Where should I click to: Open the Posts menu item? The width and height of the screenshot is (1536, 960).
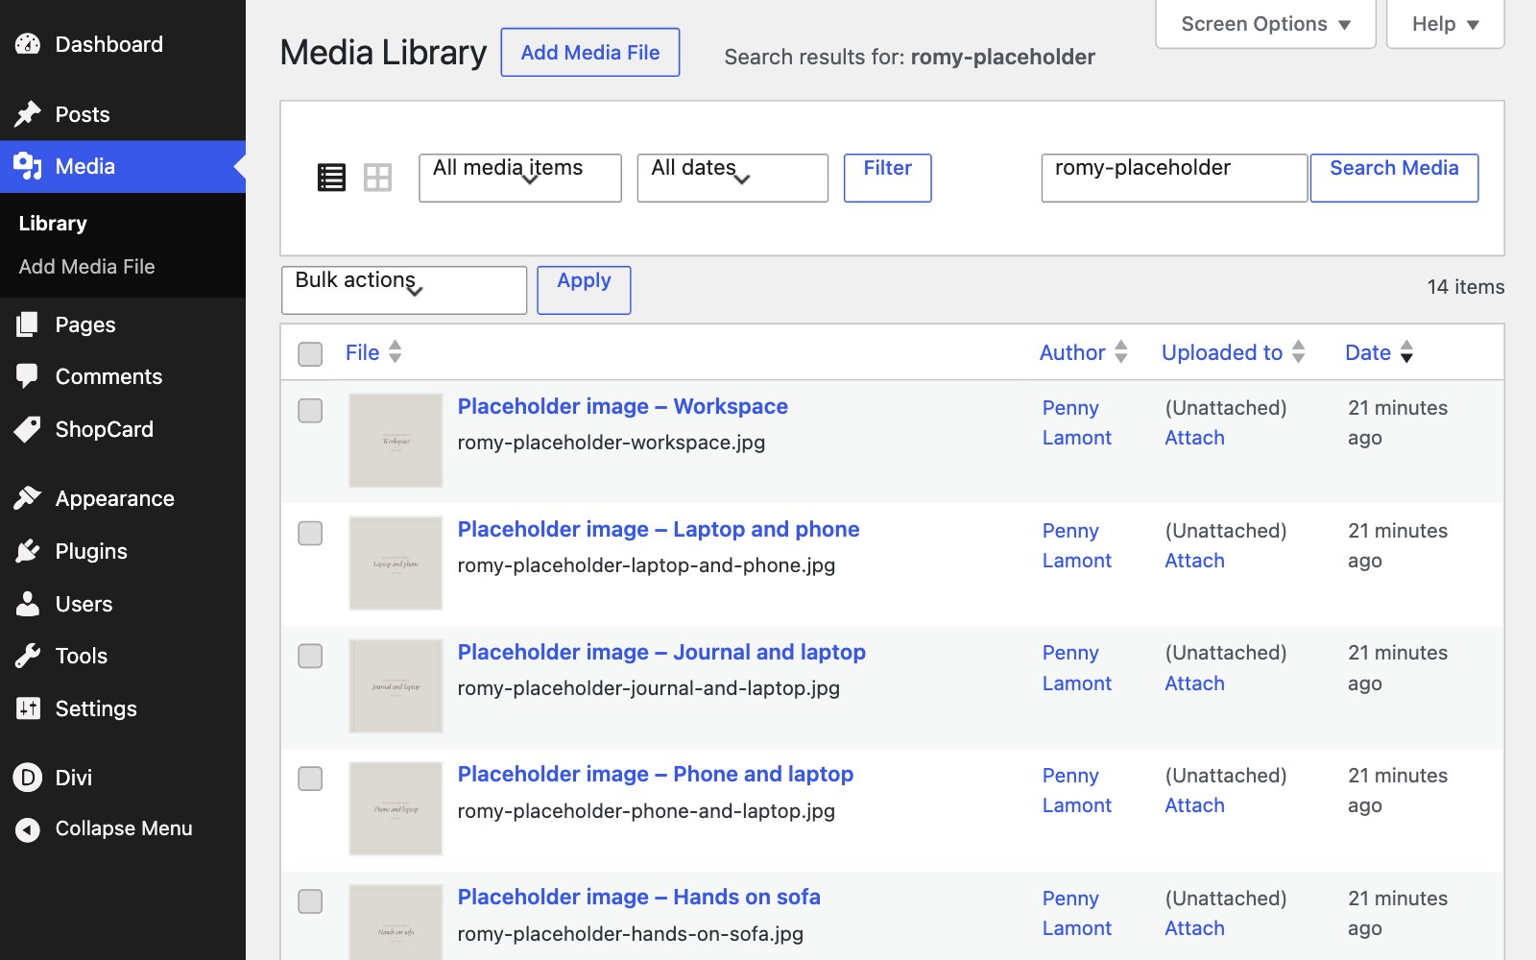[123, 114]
